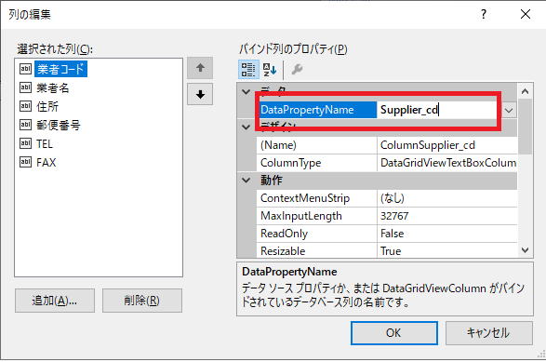Screen dimensions: 546x362
Task: Move the selected column up with the arrow button
Action: (x=200, y=68)
